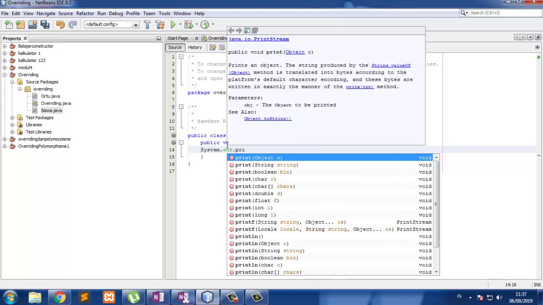Expand the Test Packages node

pos(12,118)
